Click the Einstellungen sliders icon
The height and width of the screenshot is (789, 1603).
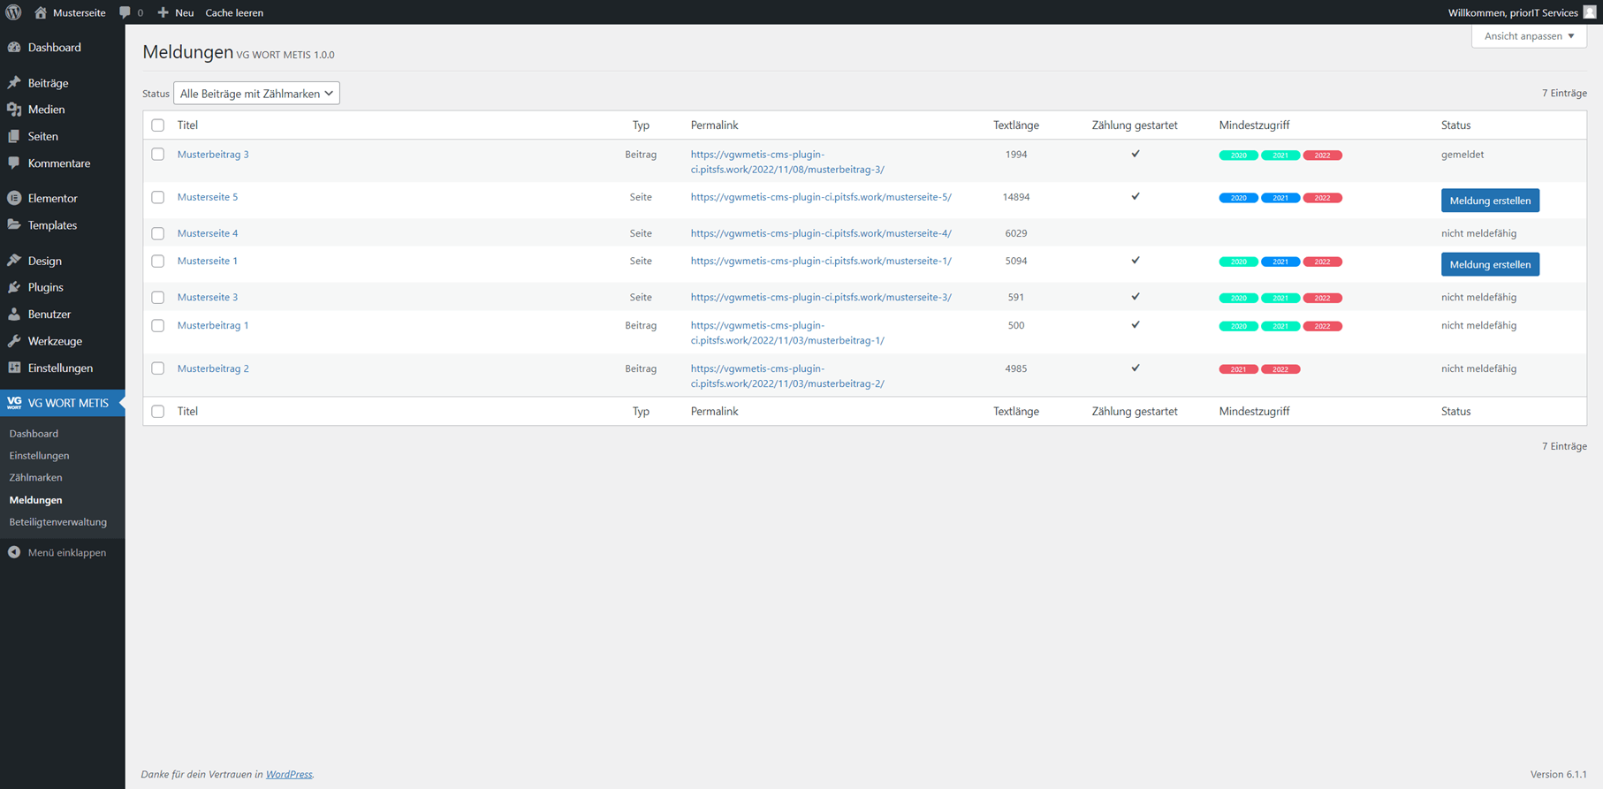[x=14, y=368]
